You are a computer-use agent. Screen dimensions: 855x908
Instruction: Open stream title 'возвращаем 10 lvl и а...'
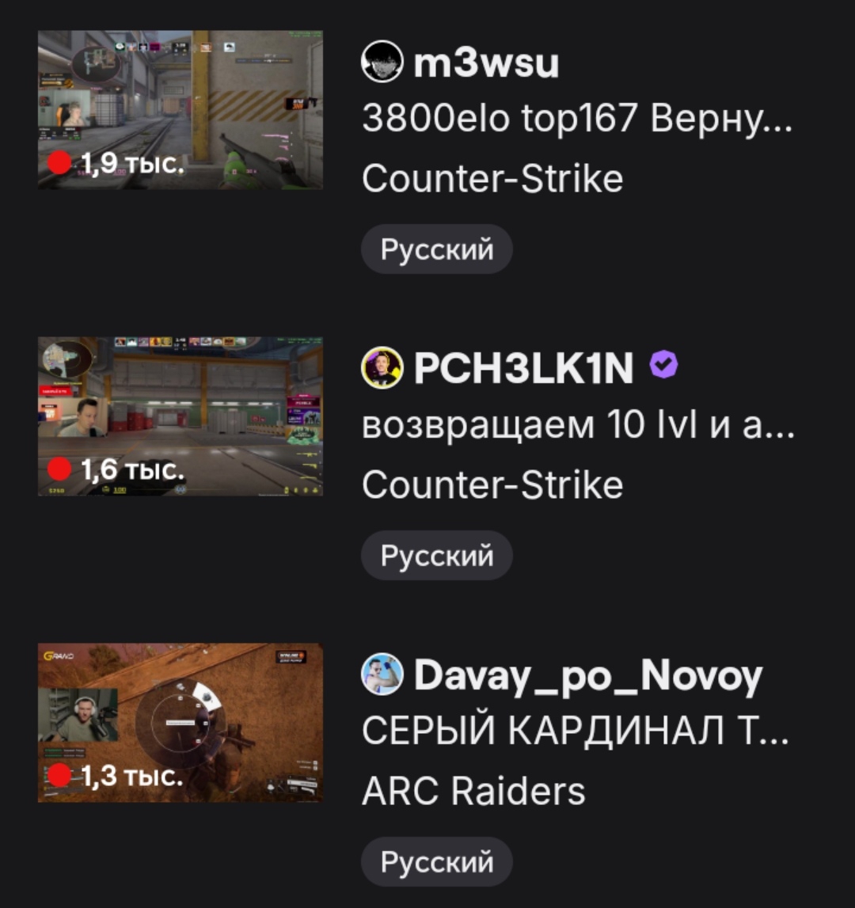[x=578, y=424]
